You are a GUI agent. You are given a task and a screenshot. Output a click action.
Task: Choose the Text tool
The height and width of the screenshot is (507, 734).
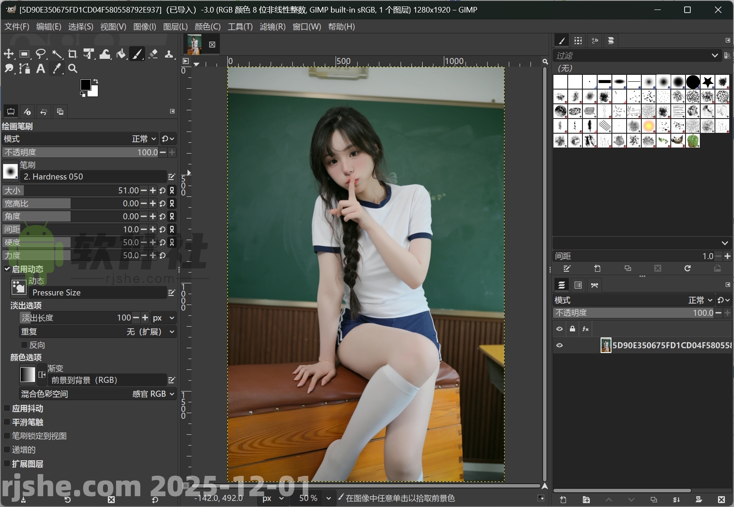click(x=40, y=68)
